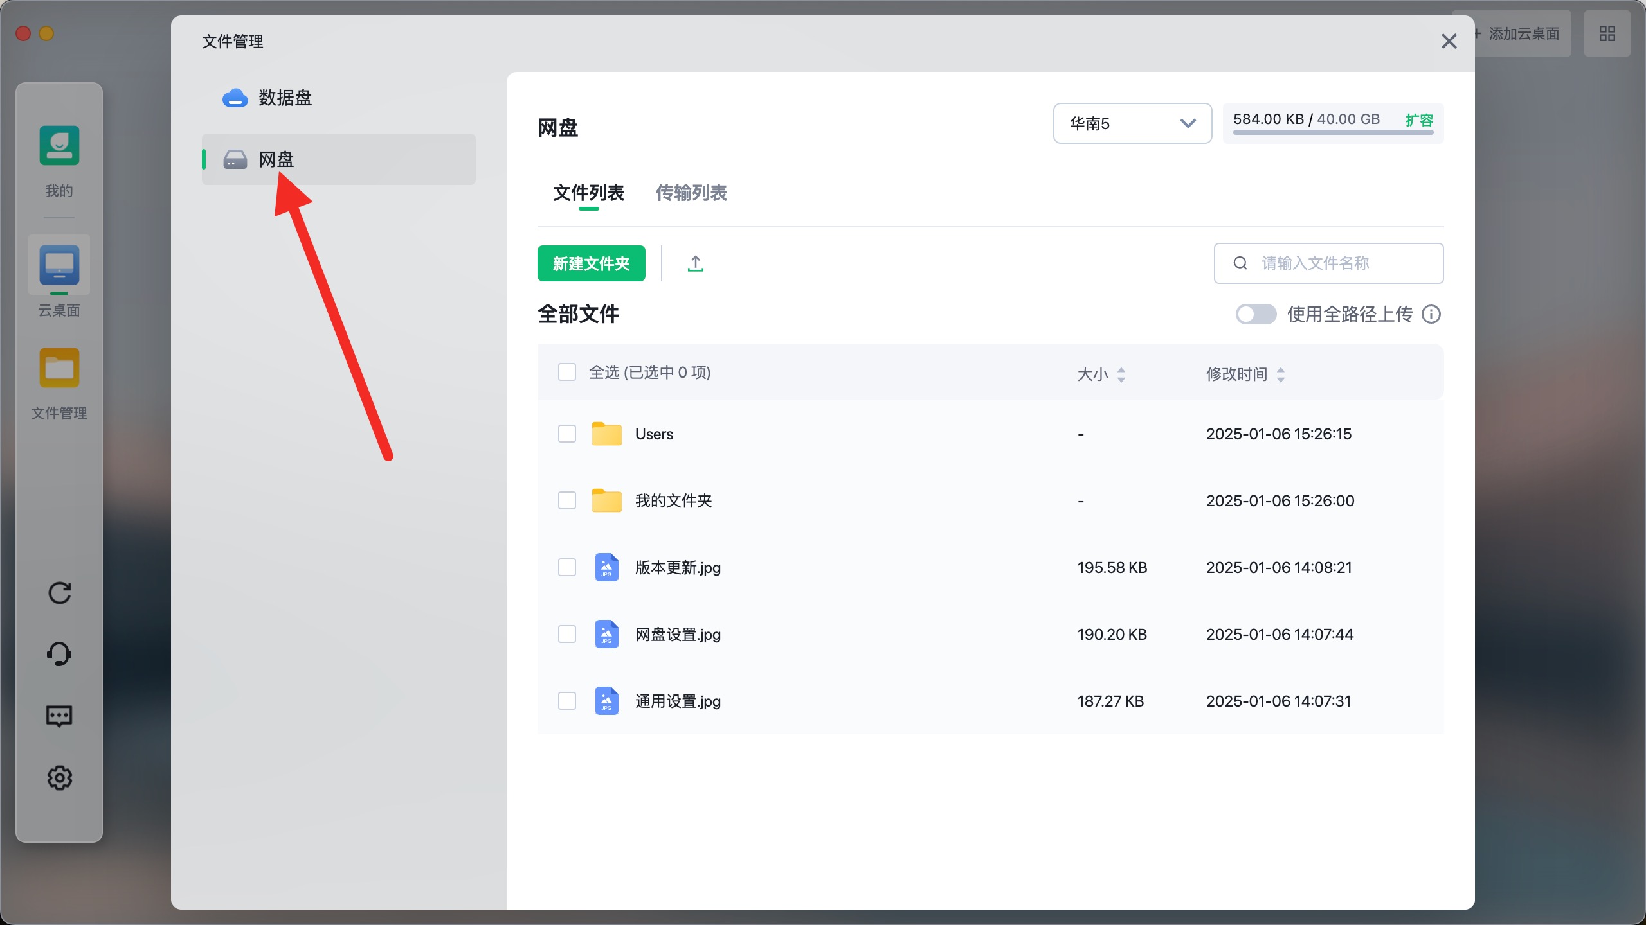Open settings gear icon in sidebar
The width and height of the screenshot is (1646, 925).
[59, 778]
